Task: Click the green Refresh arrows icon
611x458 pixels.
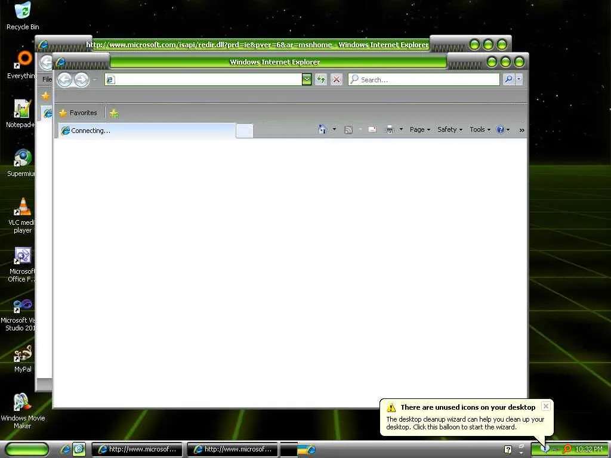Action: tap(320, 79)
